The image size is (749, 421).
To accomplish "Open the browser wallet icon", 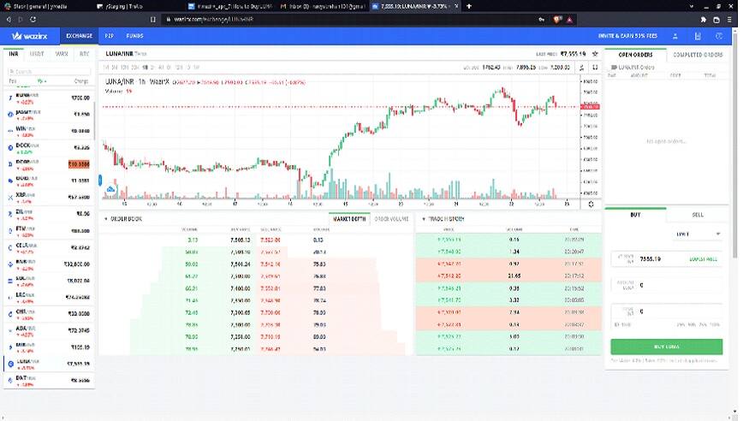I will [x=716, y=20].
